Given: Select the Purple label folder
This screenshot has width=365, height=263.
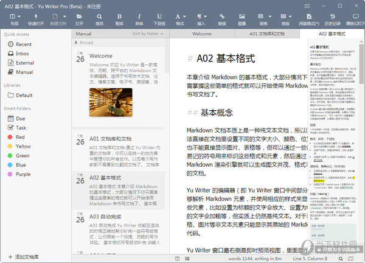Looking at the screenshot, I should pos(19,174).
